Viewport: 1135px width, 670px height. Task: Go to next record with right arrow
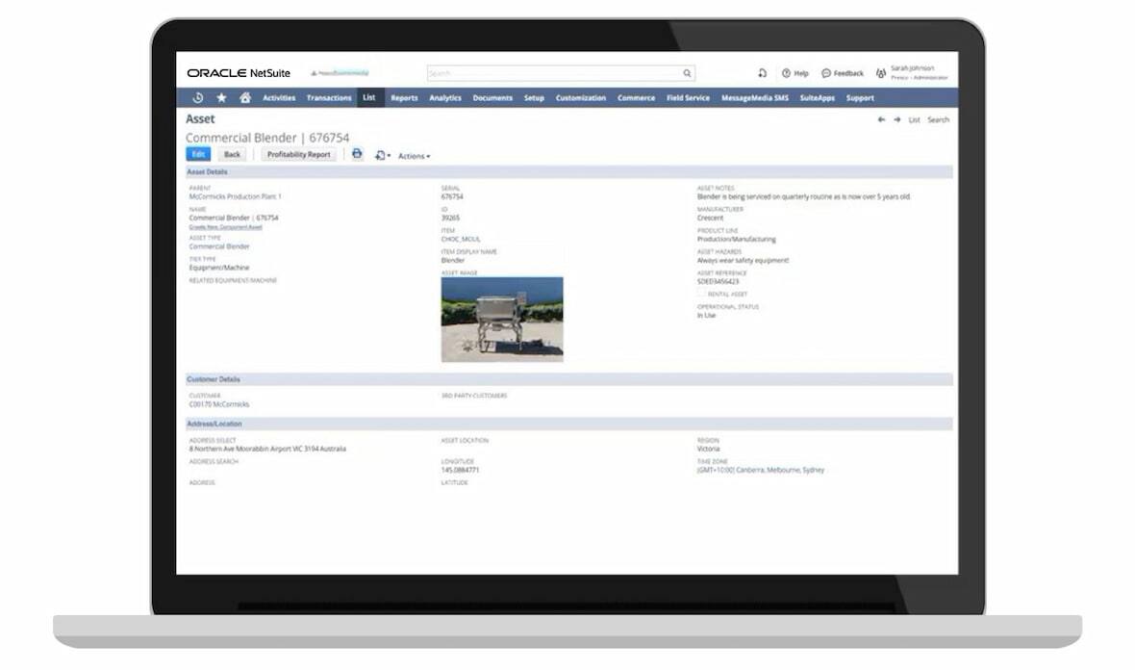[x=896, y=119]
